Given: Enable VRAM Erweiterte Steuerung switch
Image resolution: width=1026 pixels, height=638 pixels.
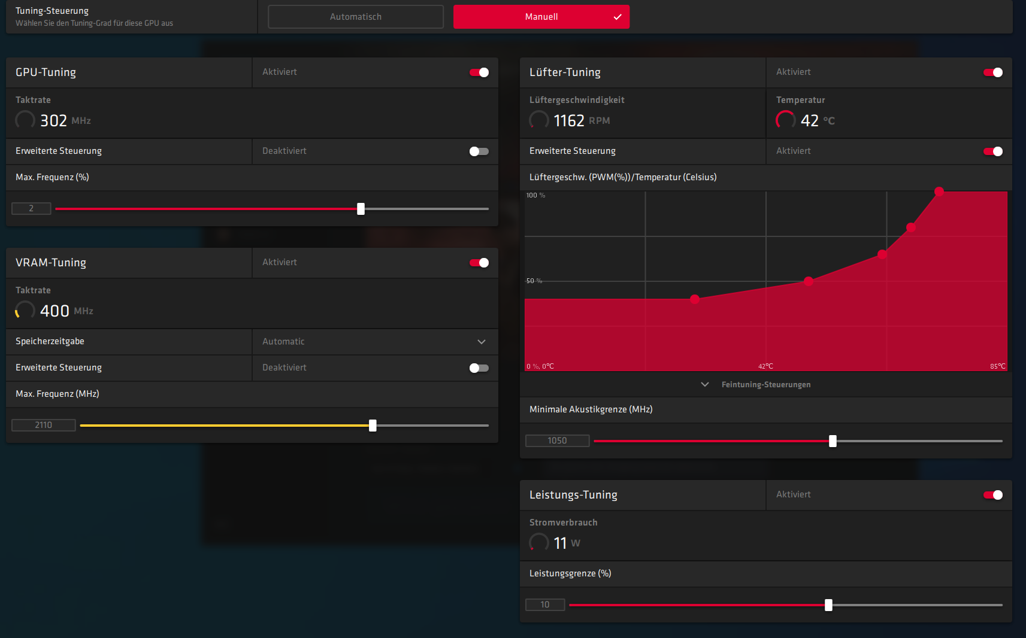Looking at the screenshot, I should tap(479, 368).
